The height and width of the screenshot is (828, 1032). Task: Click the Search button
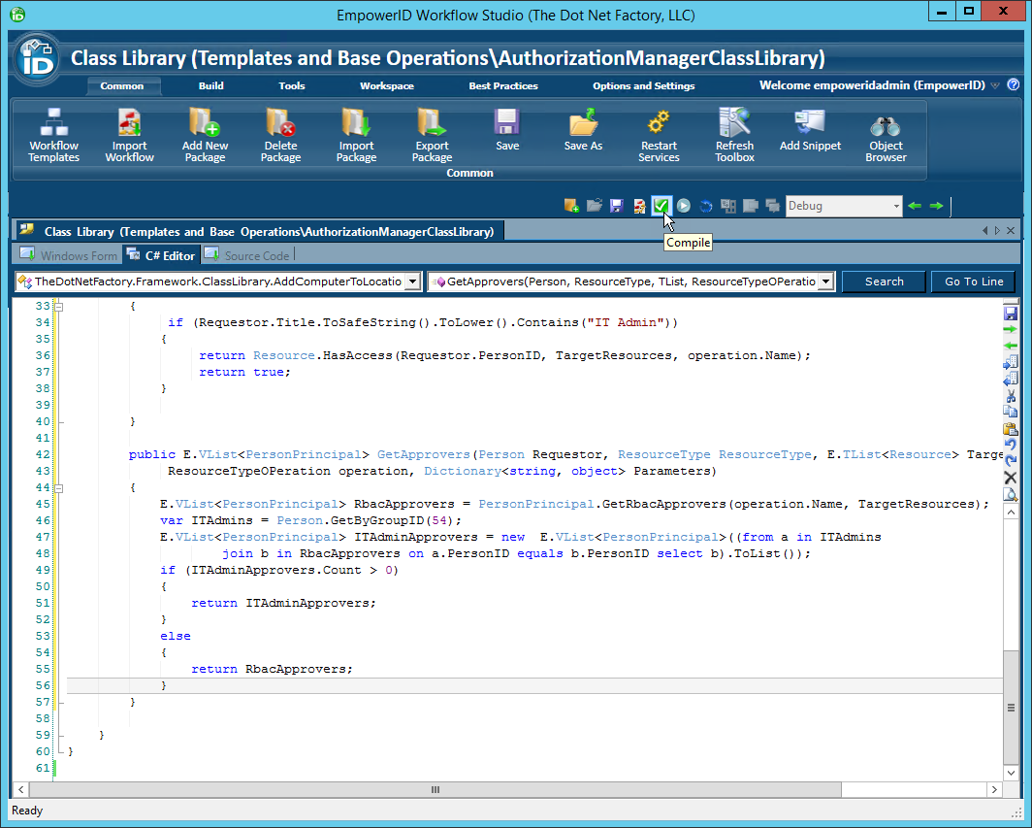(x=883, y=281)
